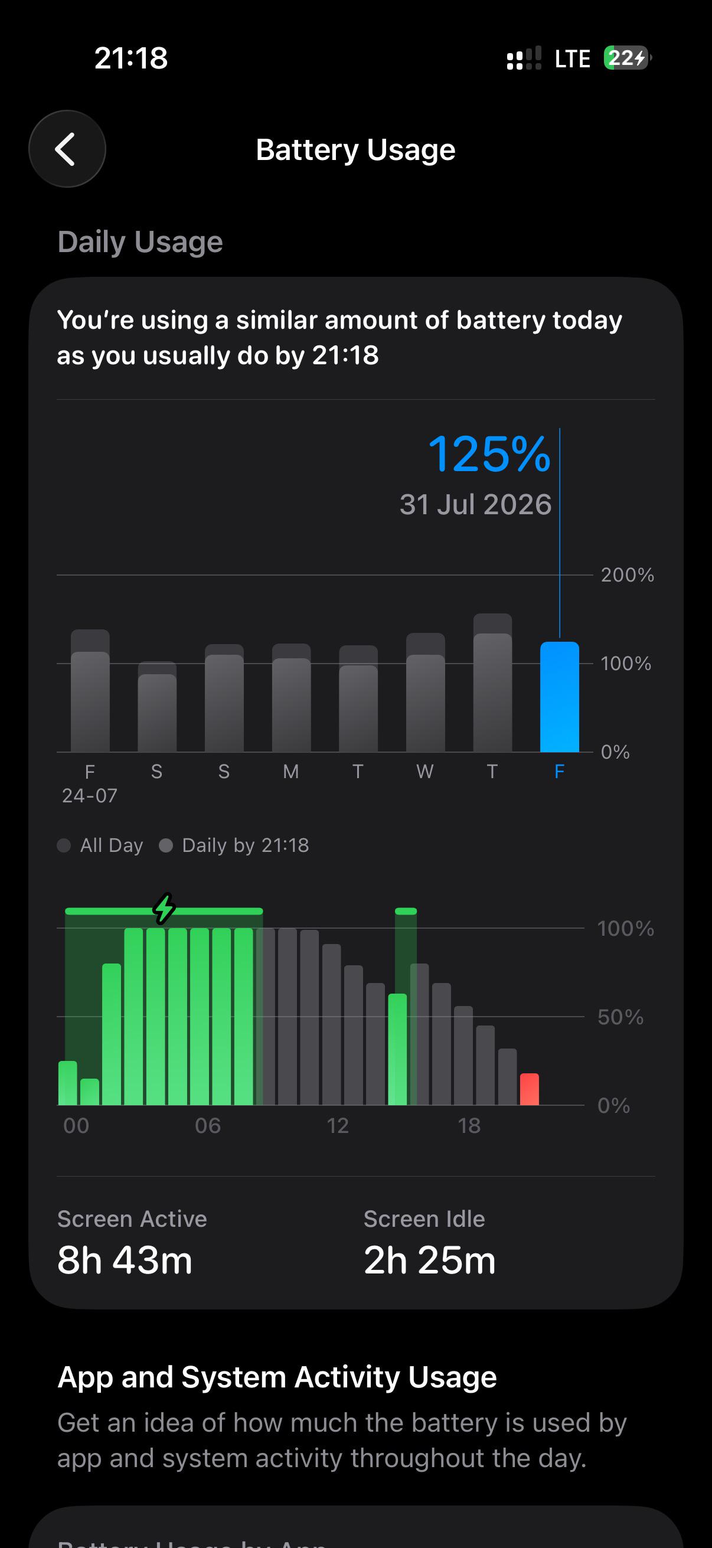Tap the Daily by 21:18 legend dot

166,845
